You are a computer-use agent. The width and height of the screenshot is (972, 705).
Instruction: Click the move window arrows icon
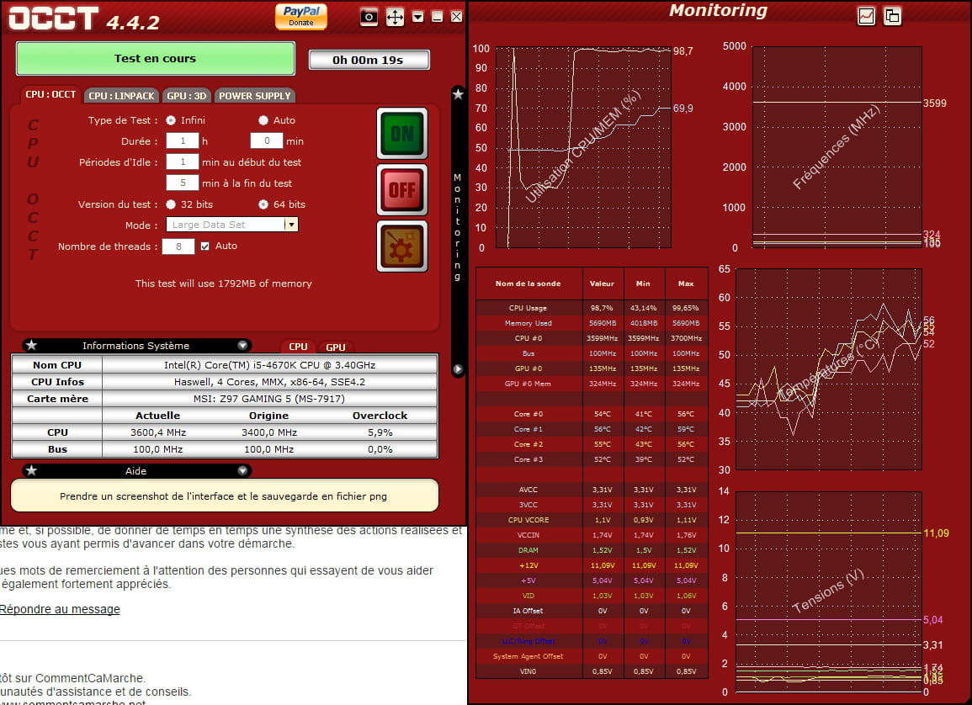coord(395,17)
